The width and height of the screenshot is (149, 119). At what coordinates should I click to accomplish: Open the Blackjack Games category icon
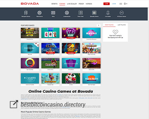(x=26, y=13)
